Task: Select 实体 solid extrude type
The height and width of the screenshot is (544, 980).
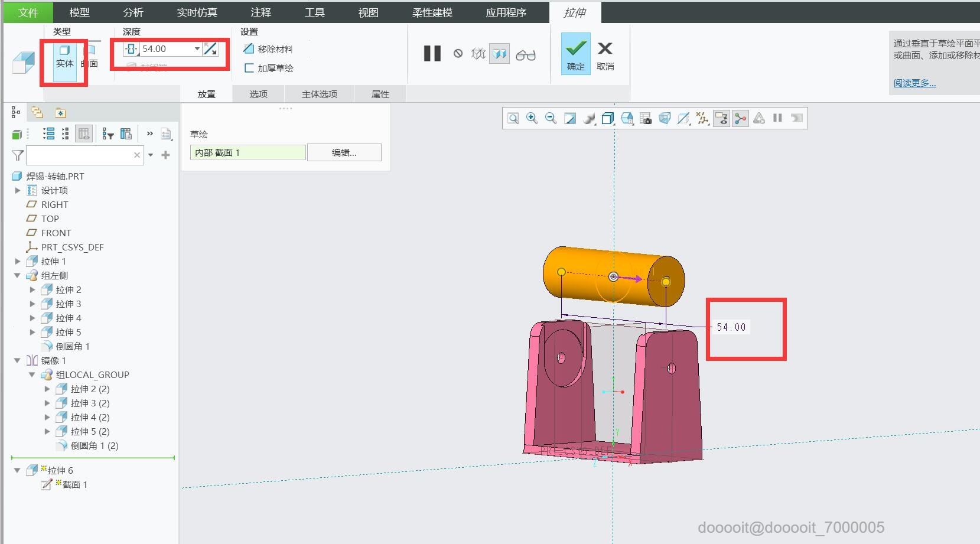Action: [64, 56]
